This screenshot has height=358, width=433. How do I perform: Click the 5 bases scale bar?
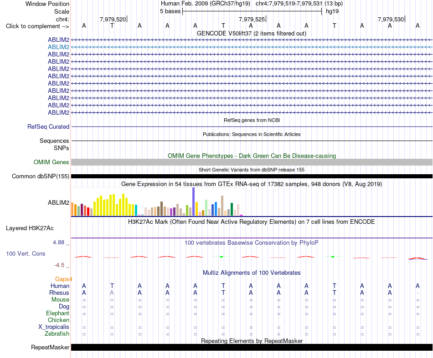point(252,11)
